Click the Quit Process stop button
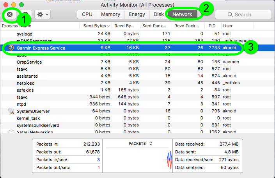The height and width of the screenshot is (178, 275). [x=11, y=14]
